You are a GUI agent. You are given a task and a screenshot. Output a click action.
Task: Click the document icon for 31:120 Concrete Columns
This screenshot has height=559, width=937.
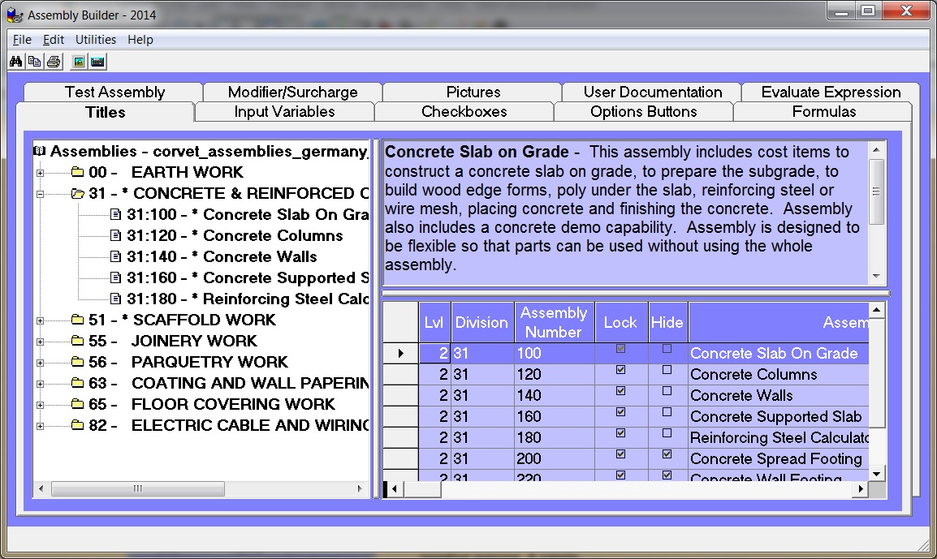115,236
